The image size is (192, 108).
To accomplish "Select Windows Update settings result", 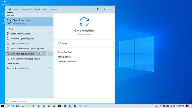I will tap(26, 39).
